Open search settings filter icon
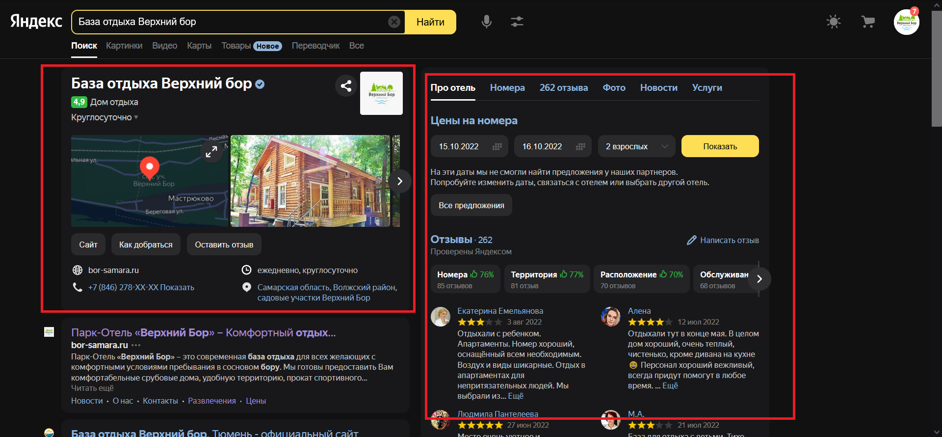This screenshot has width=942, height=437. tap(517, 22)
